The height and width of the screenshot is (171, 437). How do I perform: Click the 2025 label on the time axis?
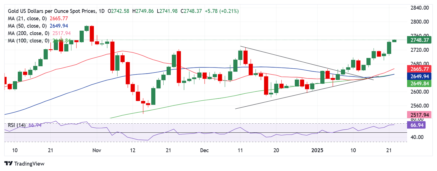tap(316, 150)
